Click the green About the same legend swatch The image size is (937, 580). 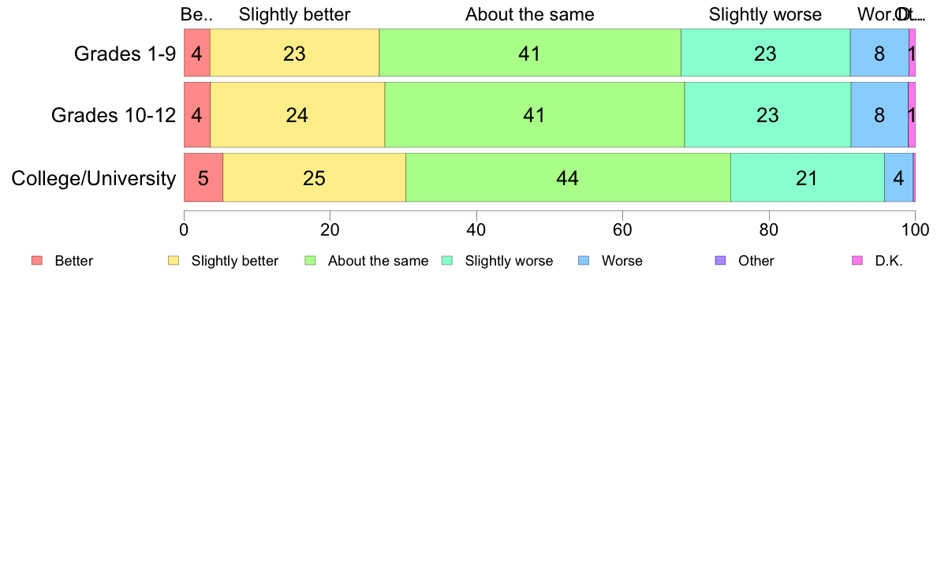pyautogui.click(x=310, y=260)
